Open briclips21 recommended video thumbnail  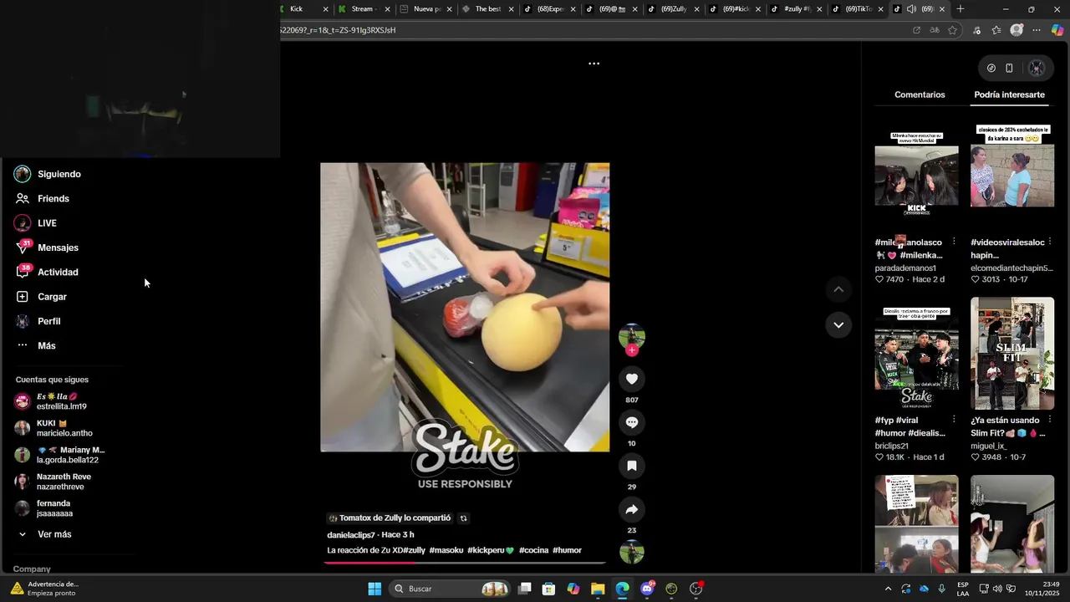point(916,353)
